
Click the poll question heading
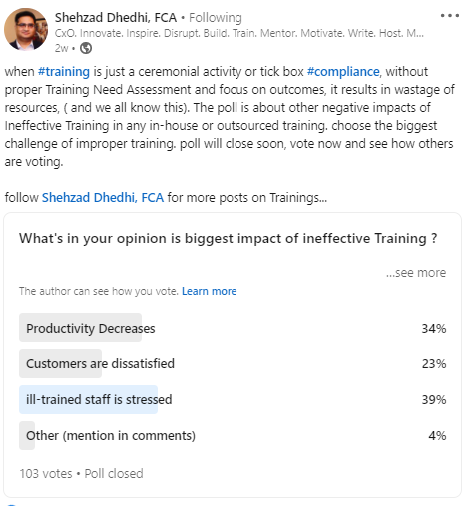pyautogui.click(x=229, y=239)
